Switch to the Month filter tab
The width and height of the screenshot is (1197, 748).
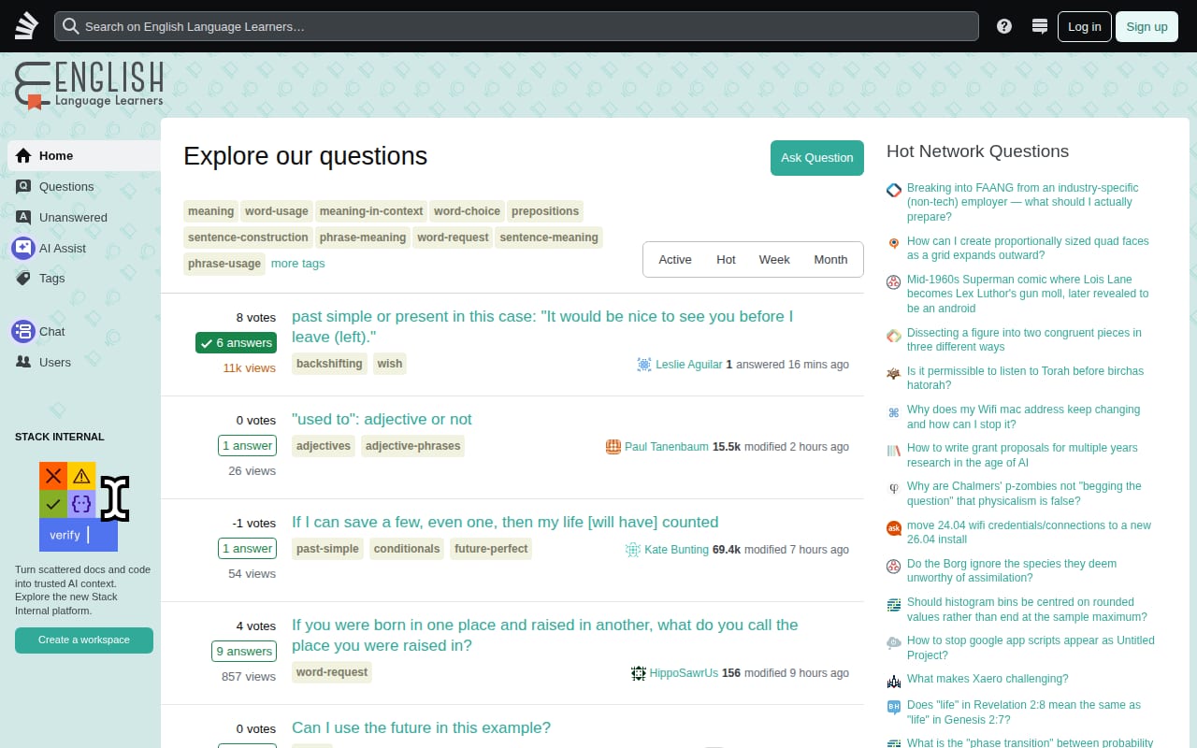pos(830,260)
